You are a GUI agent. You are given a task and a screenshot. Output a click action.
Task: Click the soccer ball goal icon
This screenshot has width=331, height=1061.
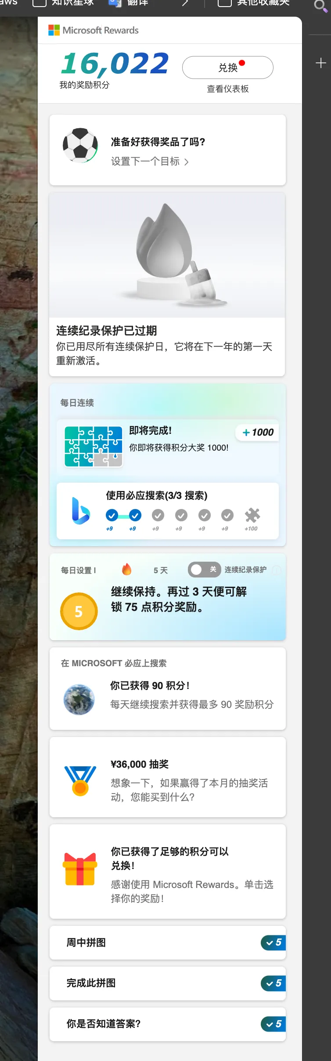tap(80, 145)
